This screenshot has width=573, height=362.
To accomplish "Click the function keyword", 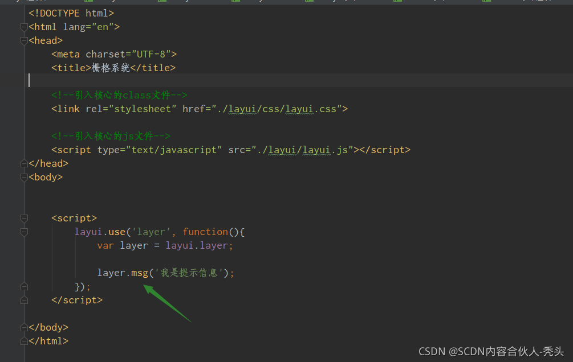I will click(205, 232).
